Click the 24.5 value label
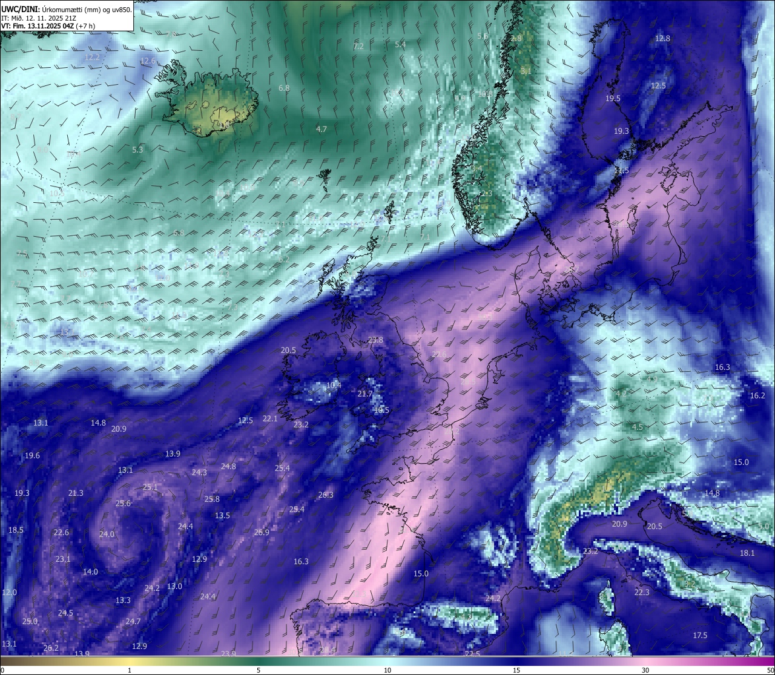This screenshot has width=775, height=675. coord(65,613)
